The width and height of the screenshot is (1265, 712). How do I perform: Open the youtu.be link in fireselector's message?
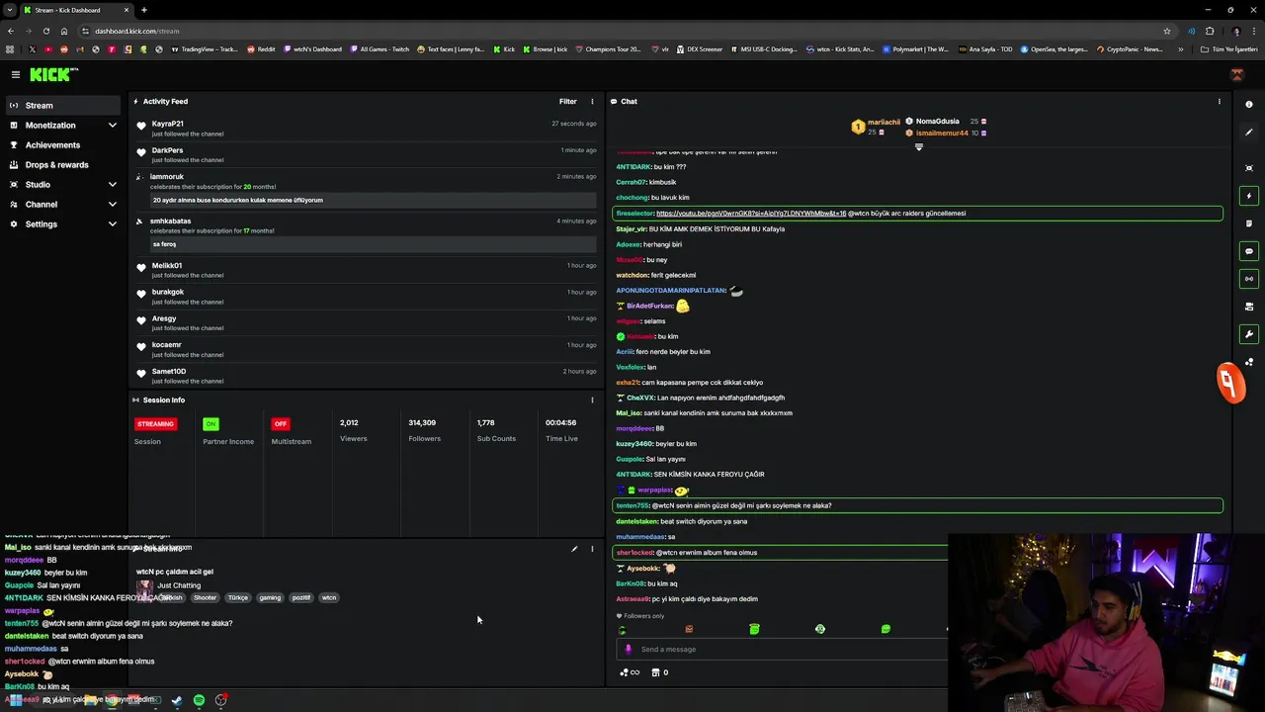(x=751, y=214)
